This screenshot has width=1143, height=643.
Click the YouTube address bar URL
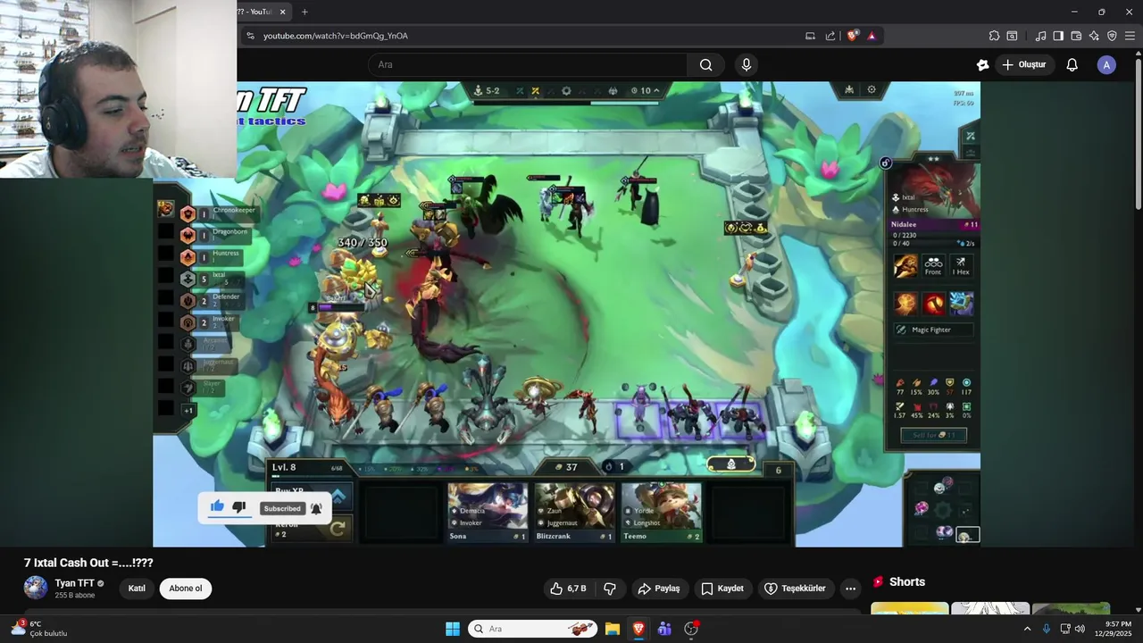[x=336, y=36]
